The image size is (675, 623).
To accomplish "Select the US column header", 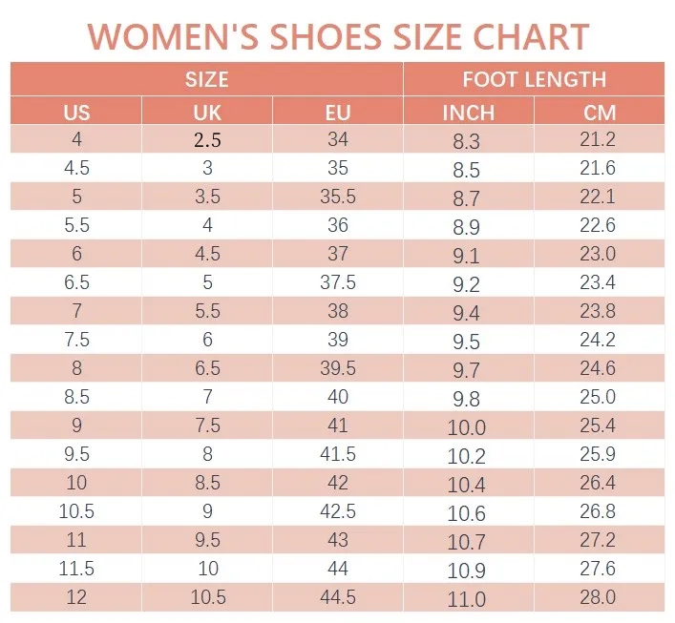I will click(x=76, y=112).
